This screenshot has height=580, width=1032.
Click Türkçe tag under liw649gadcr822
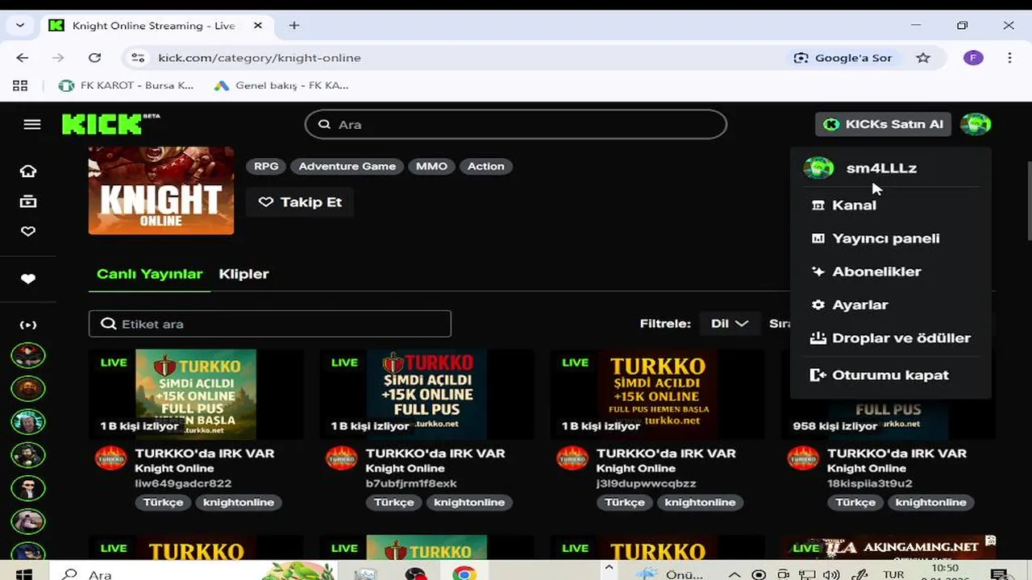click(164, 502)
